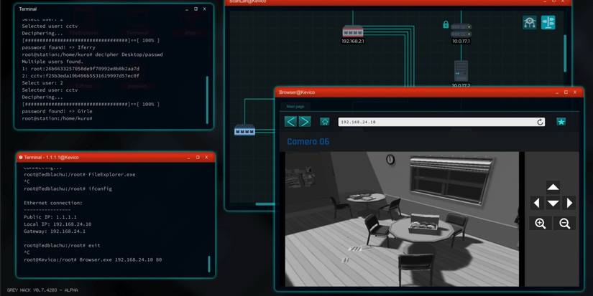The height and width of the screenshot is (296, 593).
Task: Click the 'Local IP: 192.168.24.10' line
Action: [x=58, y=224]
